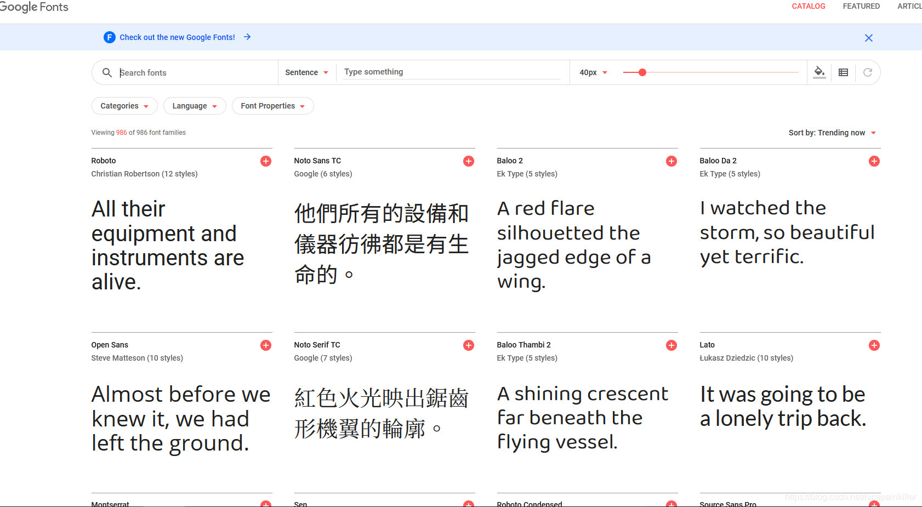
Task: Click 'Steve Matteson (10 styles)' text
Action: (x=137, y=358)
